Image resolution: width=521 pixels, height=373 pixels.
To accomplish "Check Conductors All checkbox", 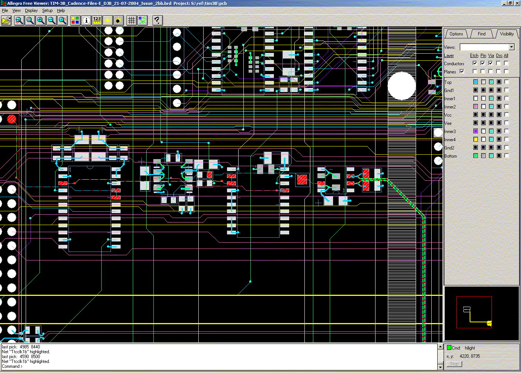I will pyautogui.click(x=506, y=63).
